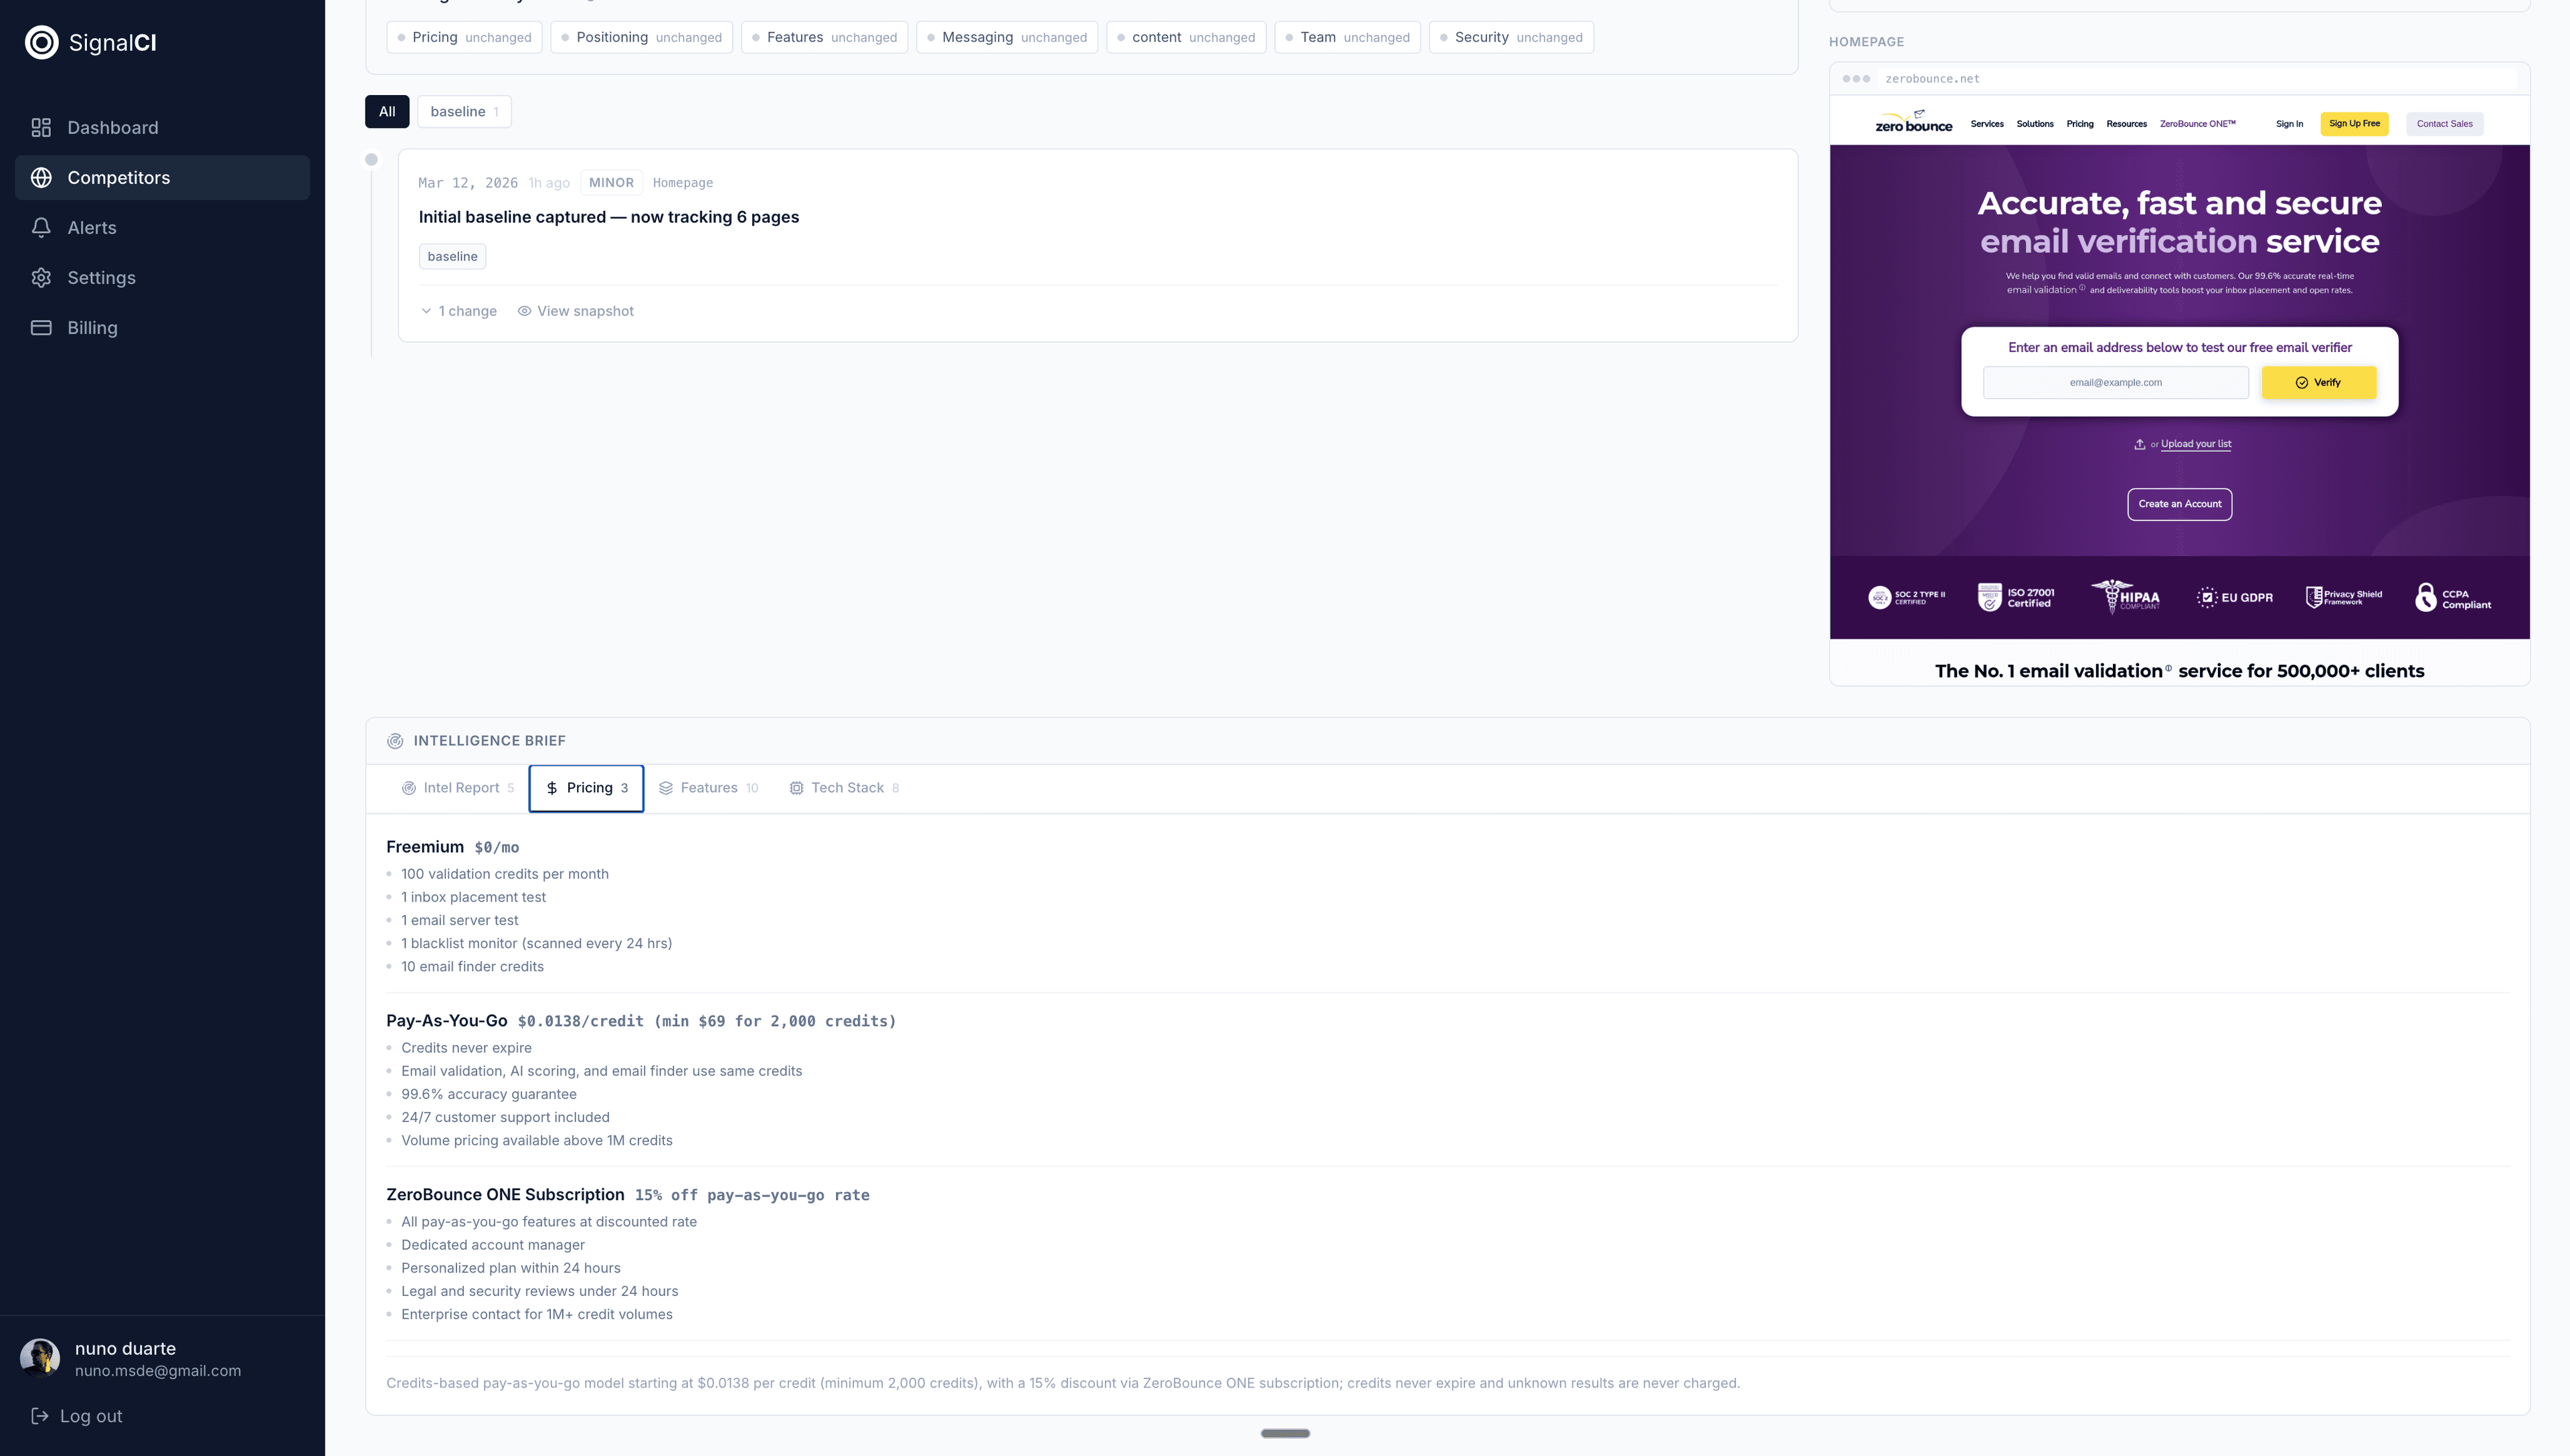Click the dollar icon on the Pricing tab
2570x1456 pixels.
pyautogui.click(x=553, y=788)
